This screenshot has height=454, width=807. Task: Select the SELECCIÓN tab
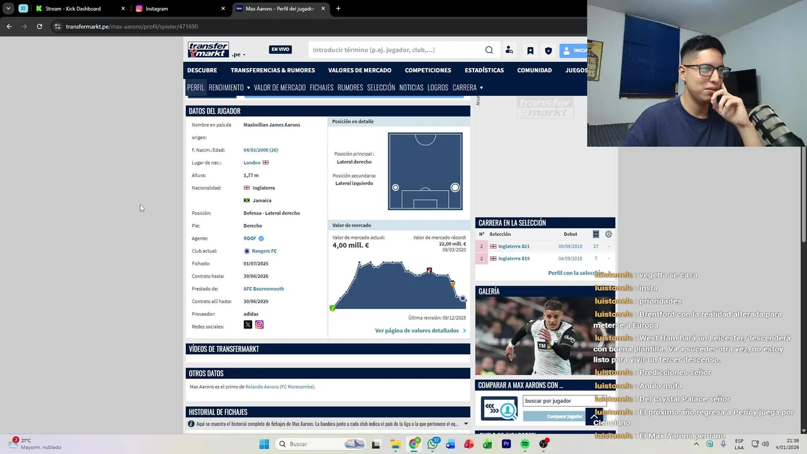[x=381, y=88]
